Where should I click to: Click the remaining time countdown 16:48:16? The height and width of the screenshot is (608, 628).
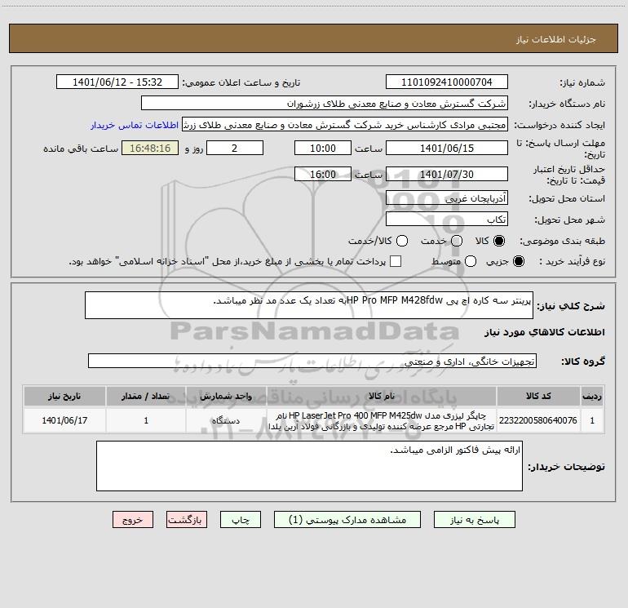[x=150, y=148]
